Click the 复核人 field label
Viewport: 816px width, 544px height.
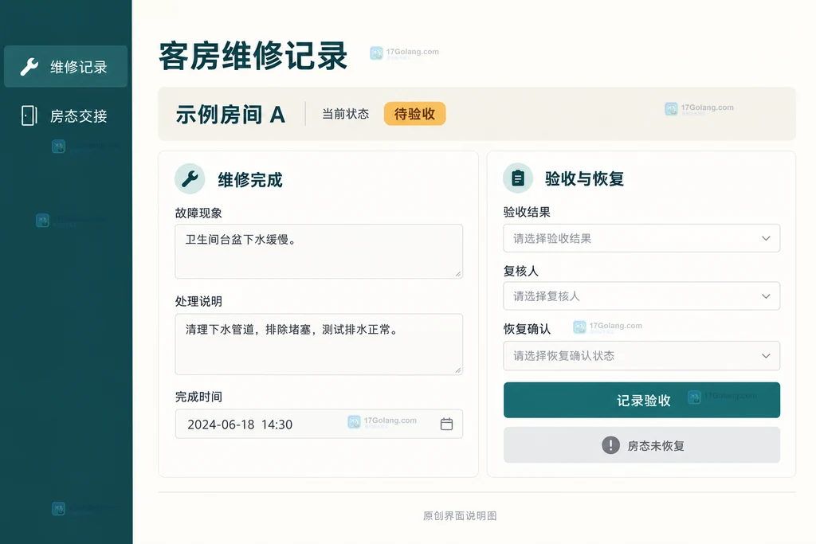click(521, 271)
